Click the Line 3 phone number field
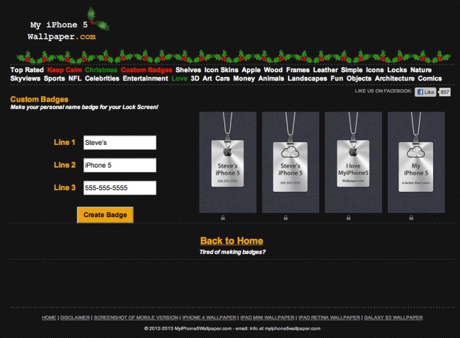The height and width of the screenshot is (338, 460). tap(120, 187)
